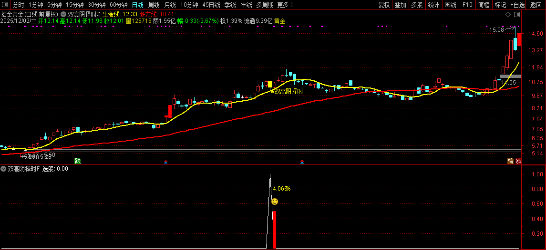Open F10 company info
Screen dimensions: 546x250
click(467, 5)
